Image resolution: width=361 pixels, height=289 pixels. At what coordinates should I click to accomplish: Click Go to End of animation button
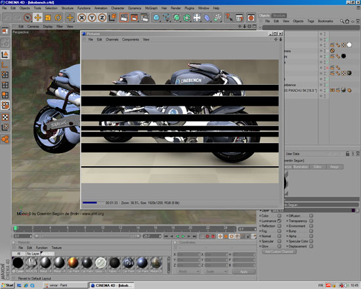pyautogui.click(x=194, y=236)
